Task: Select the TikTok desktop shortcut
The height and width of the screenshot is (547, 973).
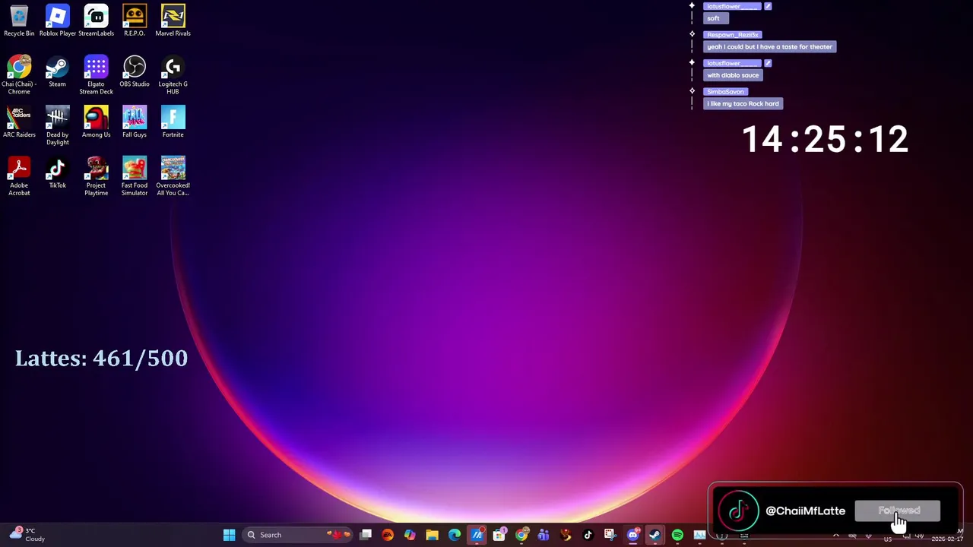Action: 58,172
